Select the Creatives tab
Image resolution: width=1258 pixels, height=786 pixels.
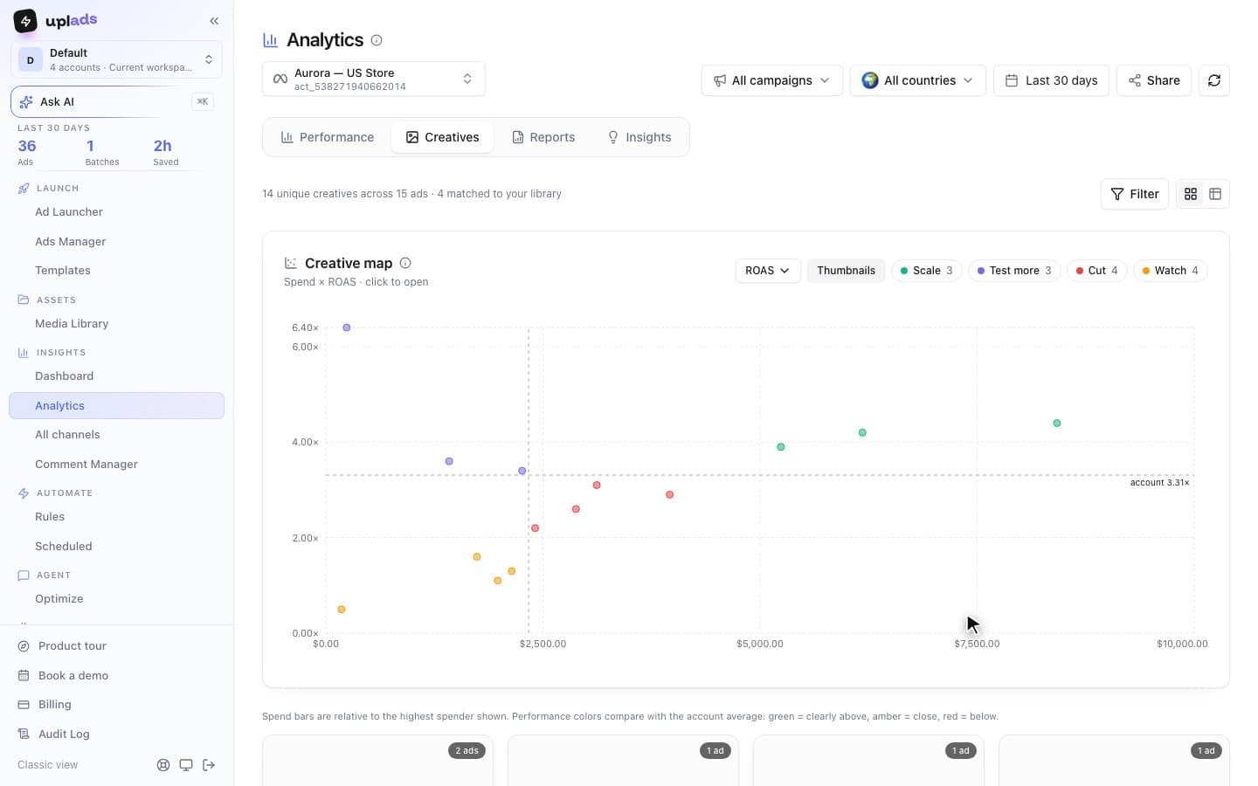(442, 137)
